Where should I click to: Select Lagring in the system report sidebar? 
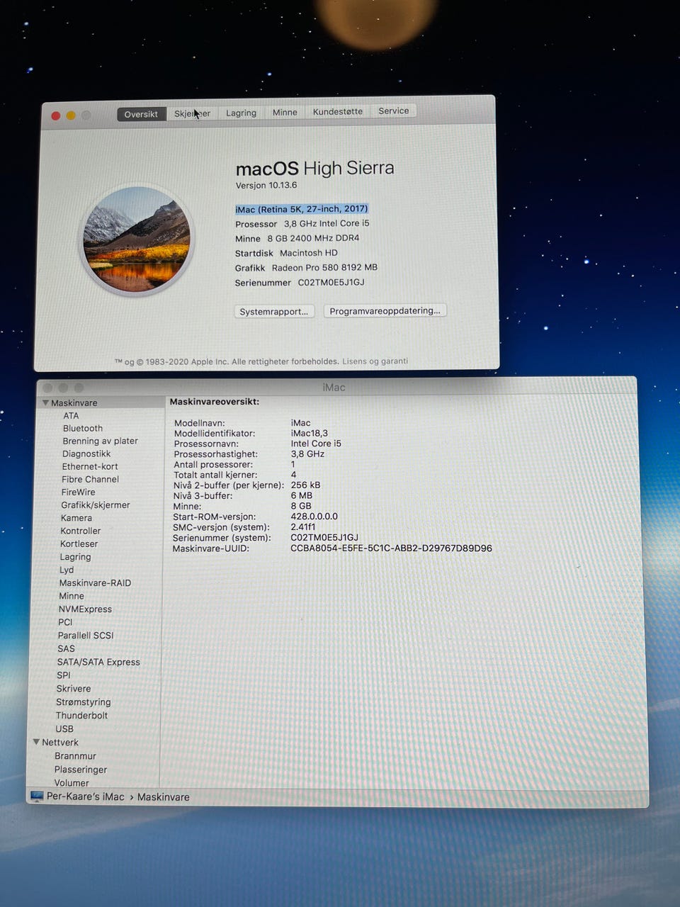click(75, 557)
